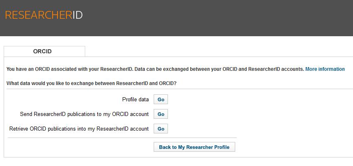The height and width of the screenshot is (166, 353).
Task: Click the Profile data label
Action: point(135,99)
